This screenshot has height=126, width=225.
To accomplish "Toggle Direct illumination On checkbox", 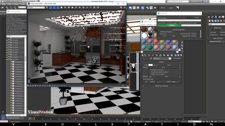I will (x=144, y=82).
